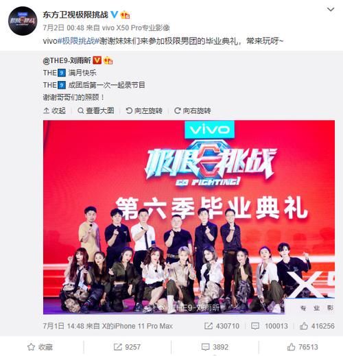The image size is (343, 356).
Task: Collapse the image with 收起
Action: [54, 111]
